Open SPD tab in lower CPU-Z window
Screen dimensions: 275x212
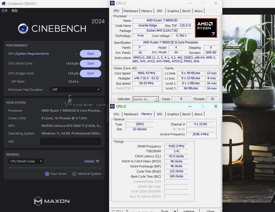[159, 114]
